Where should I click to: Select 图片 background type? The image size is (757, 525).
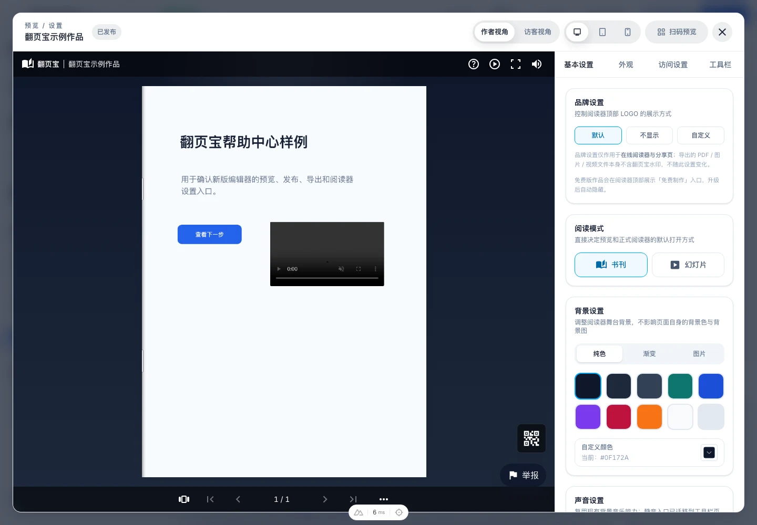[699, 354]
